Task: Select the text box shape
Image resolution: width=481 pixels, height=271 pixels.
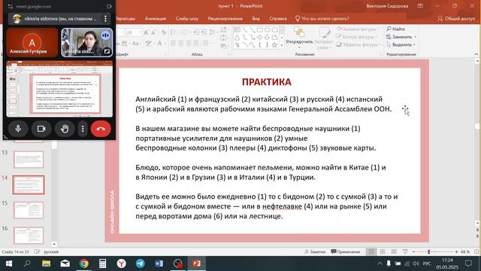Action: [x=237, y=30]
